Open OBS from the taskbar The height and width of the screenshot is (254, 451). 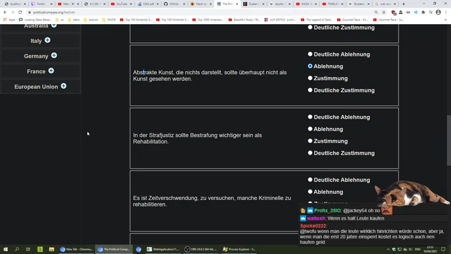coord(201,249)
